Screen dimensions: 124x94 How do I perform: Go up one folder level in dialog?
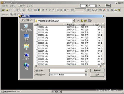tap(82, 21)
